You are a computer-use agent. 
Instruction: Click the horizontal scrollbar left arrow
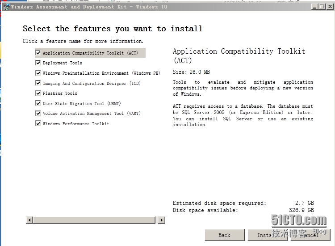coord(29,220)
